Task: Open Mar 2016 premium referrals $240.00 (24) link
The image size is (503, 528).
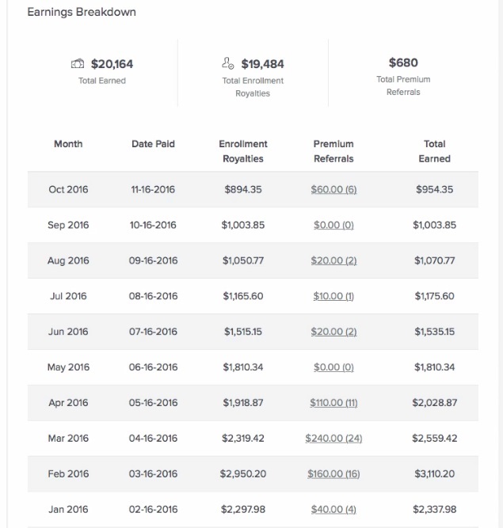Action: [333, 438]
